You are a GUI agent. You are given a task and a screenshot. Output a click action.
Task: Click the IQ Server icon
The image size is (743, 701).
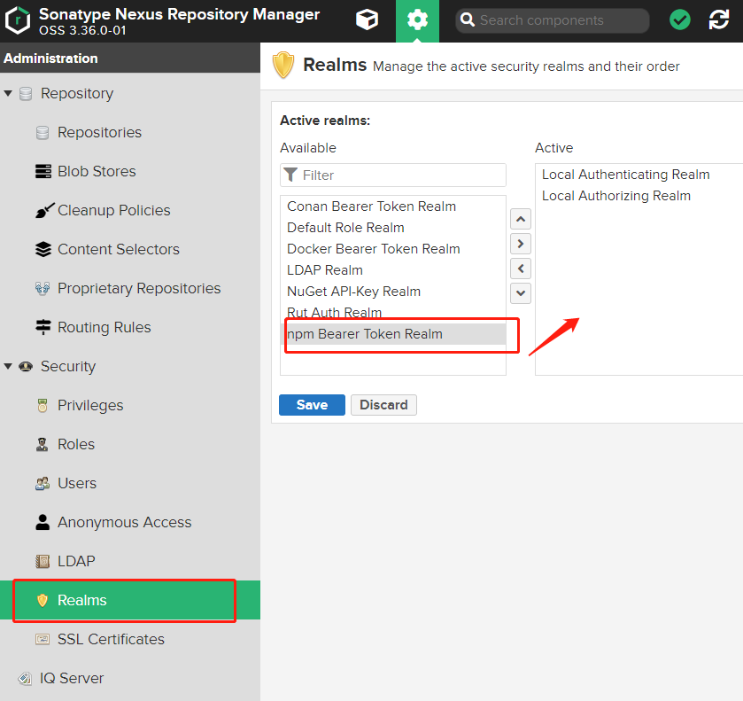tap(25, 679)
